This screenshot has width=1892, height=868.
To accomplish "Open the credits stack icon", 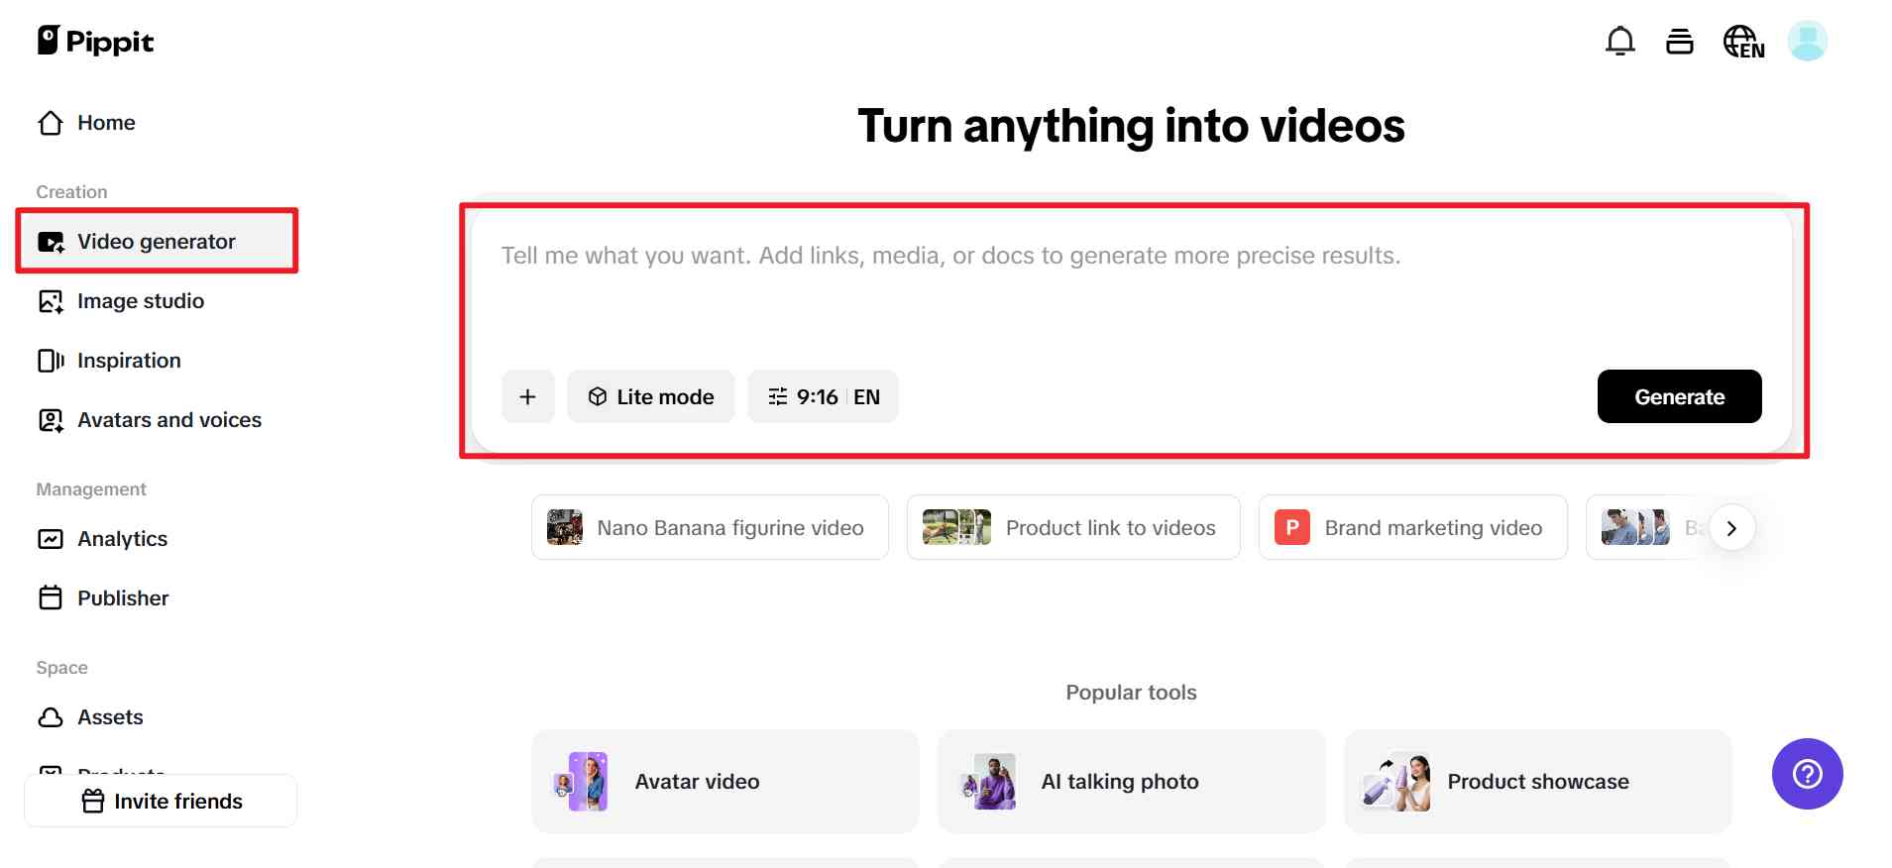I will pyautogui.click(x=1679, y=42).
